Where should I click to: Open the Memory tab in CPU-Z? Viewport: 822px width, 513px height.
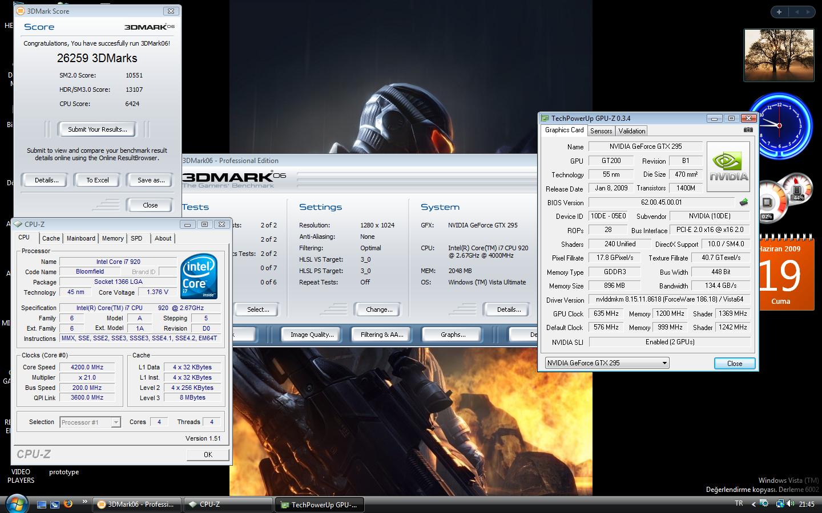pyautogui.click(x=112, y=238)
